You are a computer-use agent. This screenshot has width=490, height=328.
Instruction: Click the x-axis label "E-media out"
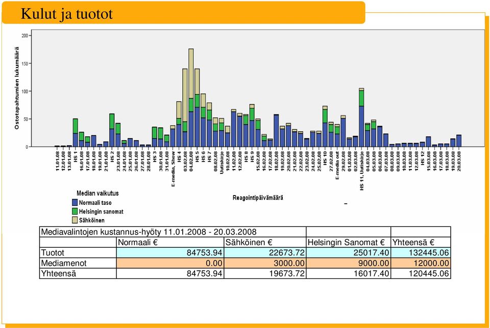click(337, 166)
